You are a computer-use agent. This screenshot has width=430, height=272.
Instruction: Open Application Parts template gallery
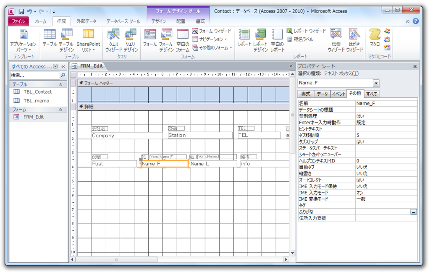(24, 41)
